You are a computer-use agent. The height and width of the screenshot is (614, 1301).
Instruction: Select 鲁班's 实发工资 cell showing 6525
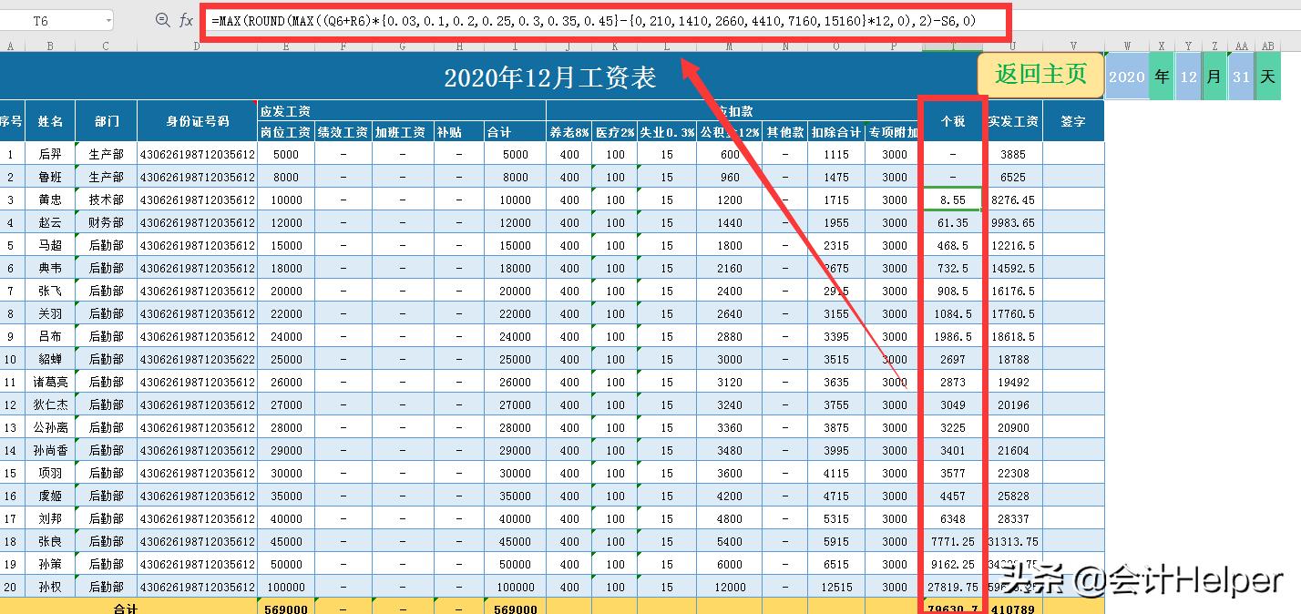1014,177
